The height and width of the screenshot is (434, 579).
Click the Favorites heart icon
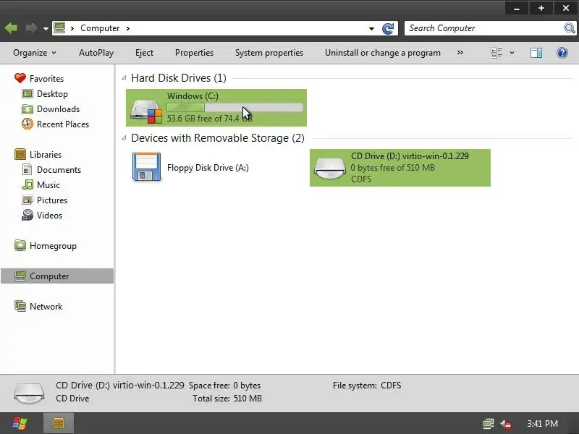click(x=20, y=78)
